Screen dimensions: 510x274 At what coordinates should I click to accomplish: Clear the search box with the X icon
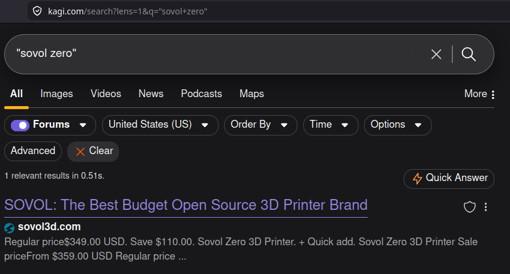(436, 54)
